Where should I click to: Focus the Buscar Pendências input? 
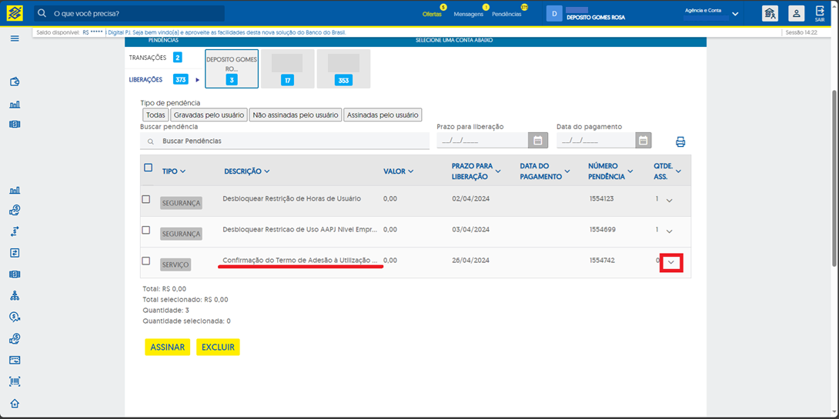coord(285,141)
